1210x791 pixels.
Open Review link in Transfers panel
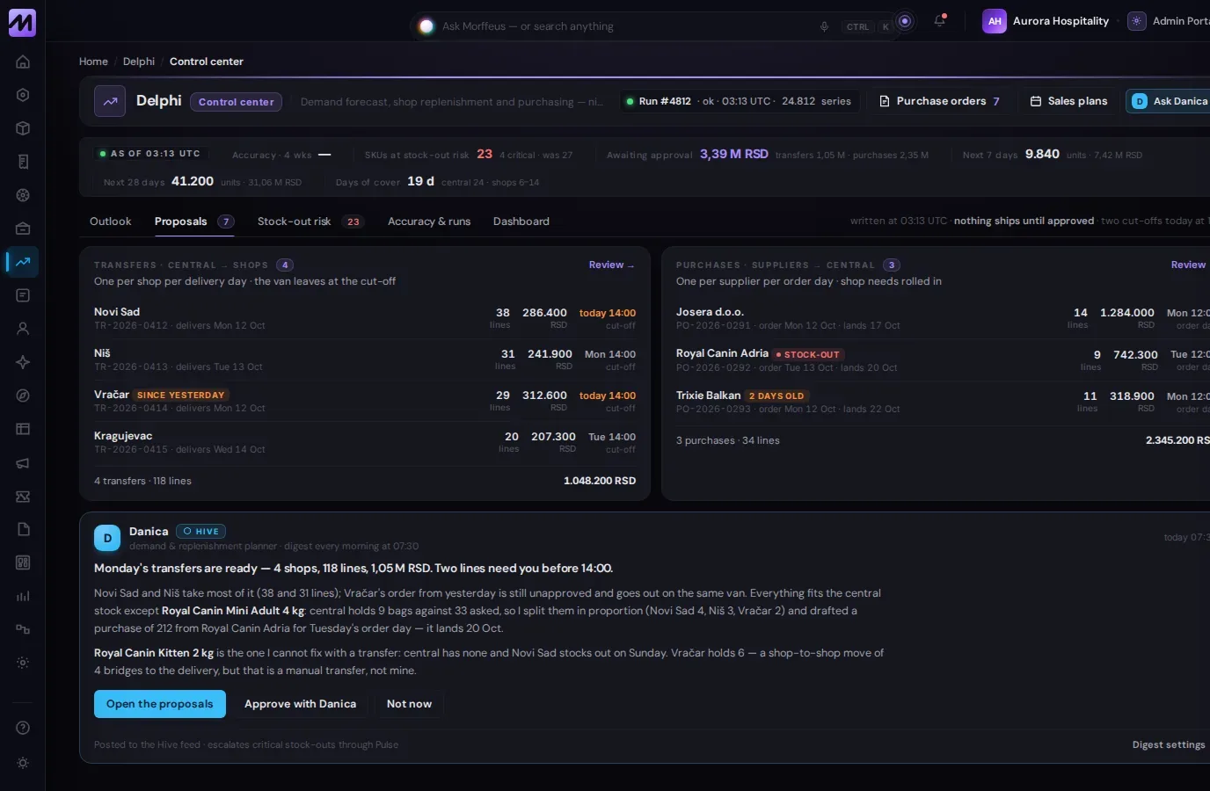(611, 265)
